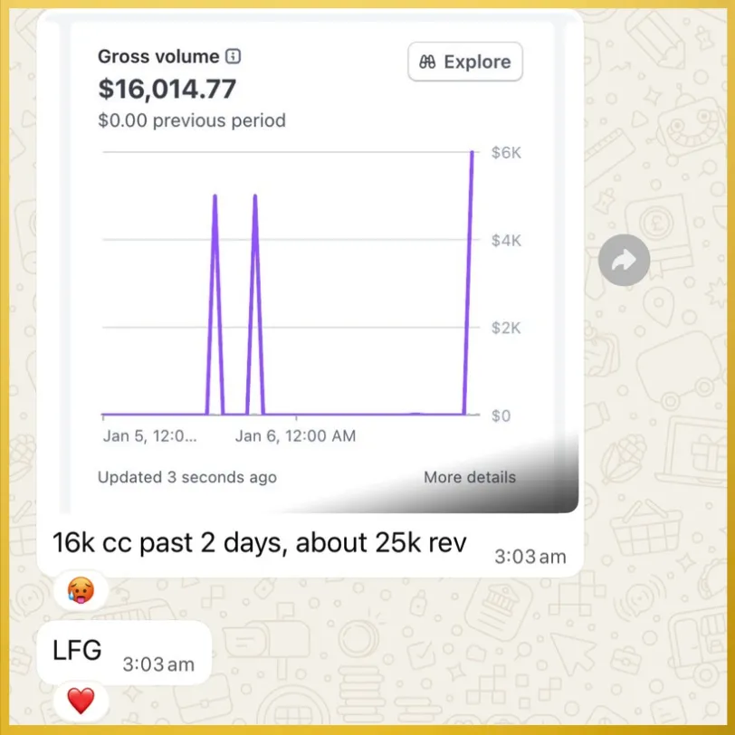Viewport: 735px width, 735px height.
Task: Open the binoculars icon in Explore
Action: (427, 62)
